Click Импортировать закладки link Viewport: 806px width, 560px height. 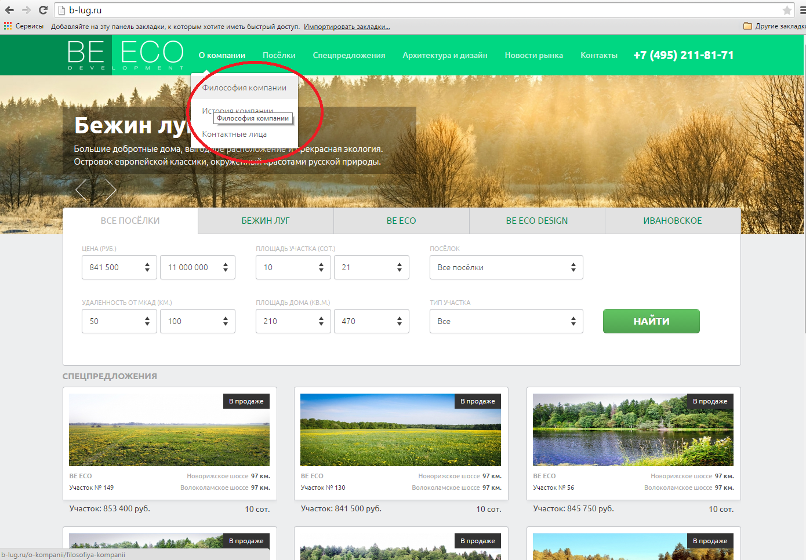[x=346, y=27]
